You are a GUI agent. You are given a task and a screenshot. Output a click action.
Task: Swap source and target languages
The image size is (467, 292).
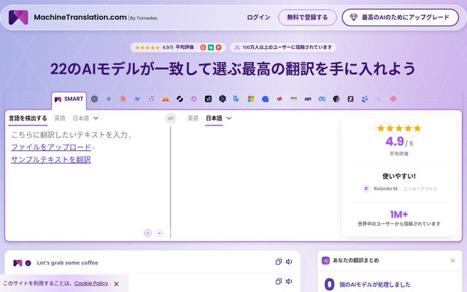pos(171,118)
